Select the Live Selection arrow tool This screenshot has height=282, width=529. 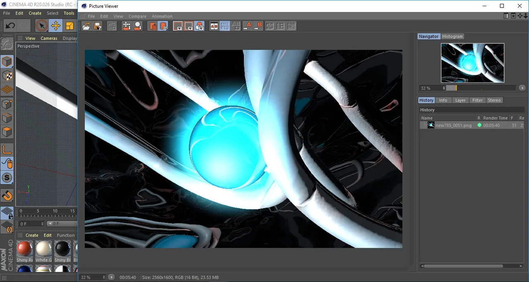click(41, 26)
